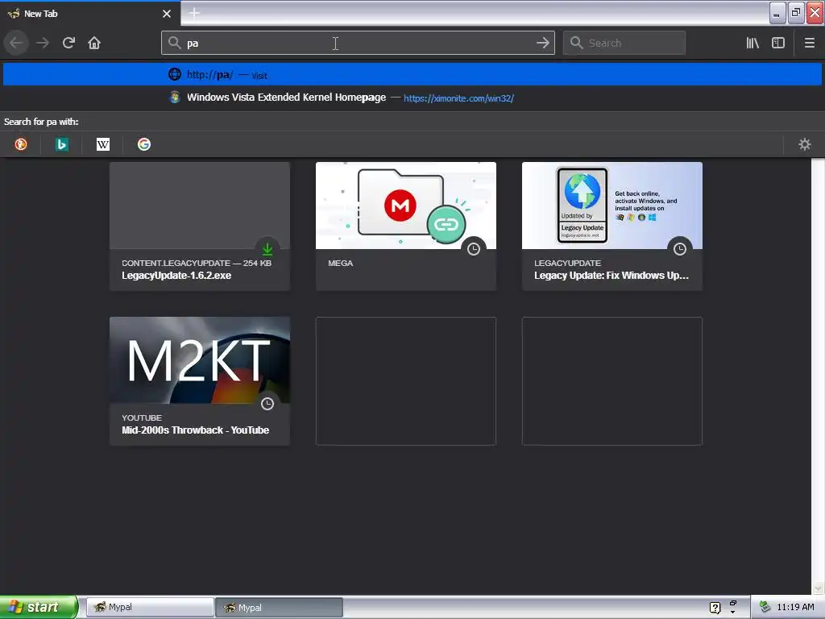The height and width of the screenshot is (619, 825).
Task: Click the search magnifier in address bar
Action: [174, 43]
